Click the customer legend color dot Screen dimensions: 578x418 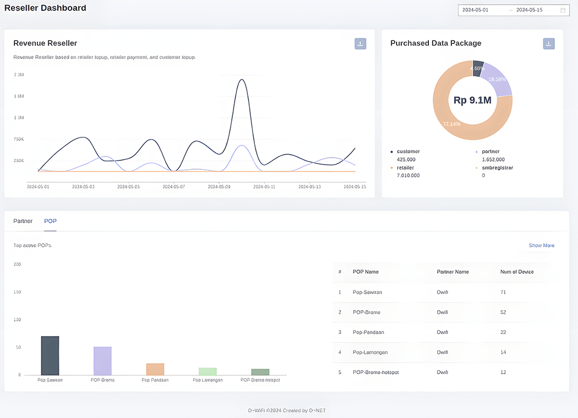point(393,151)
